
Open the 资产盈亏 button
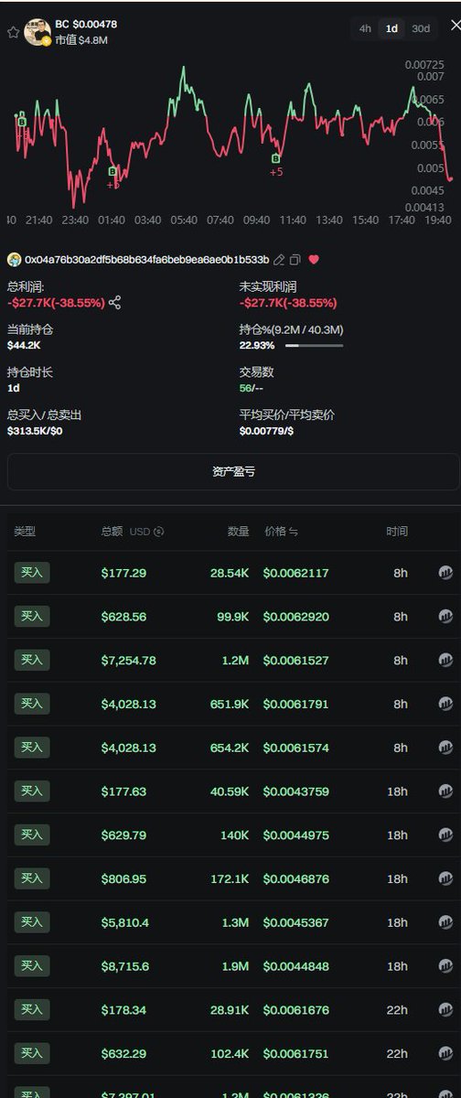pyautogui.click(x=233, y=472)
